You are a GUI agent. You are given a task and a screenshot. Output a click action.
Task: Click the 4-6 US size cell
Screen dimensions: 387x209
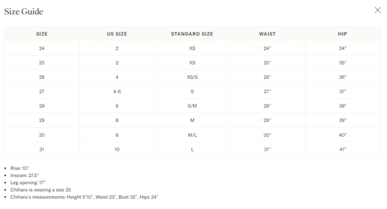117,92
